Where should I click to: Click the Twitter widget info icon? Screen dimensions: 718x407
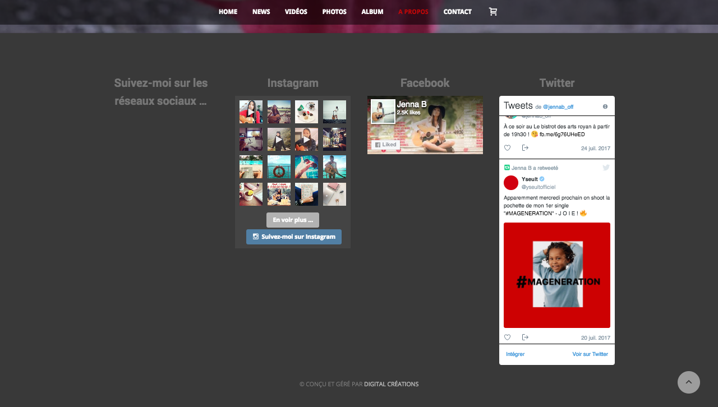(x=605, y=107)
